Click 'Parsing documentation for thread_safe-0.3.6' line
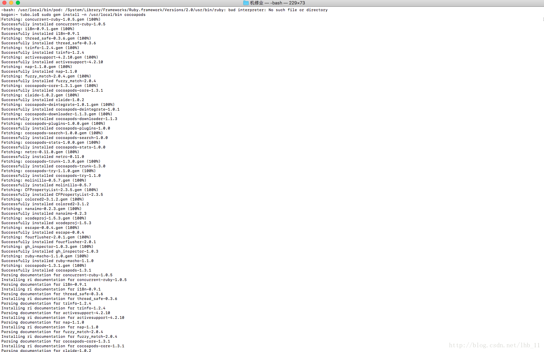Viewport: 544px width, 352px height. pyautogui.click(x=52, y=294)
